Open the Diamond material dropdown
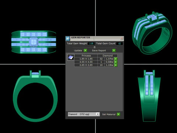 click(97, 114)
